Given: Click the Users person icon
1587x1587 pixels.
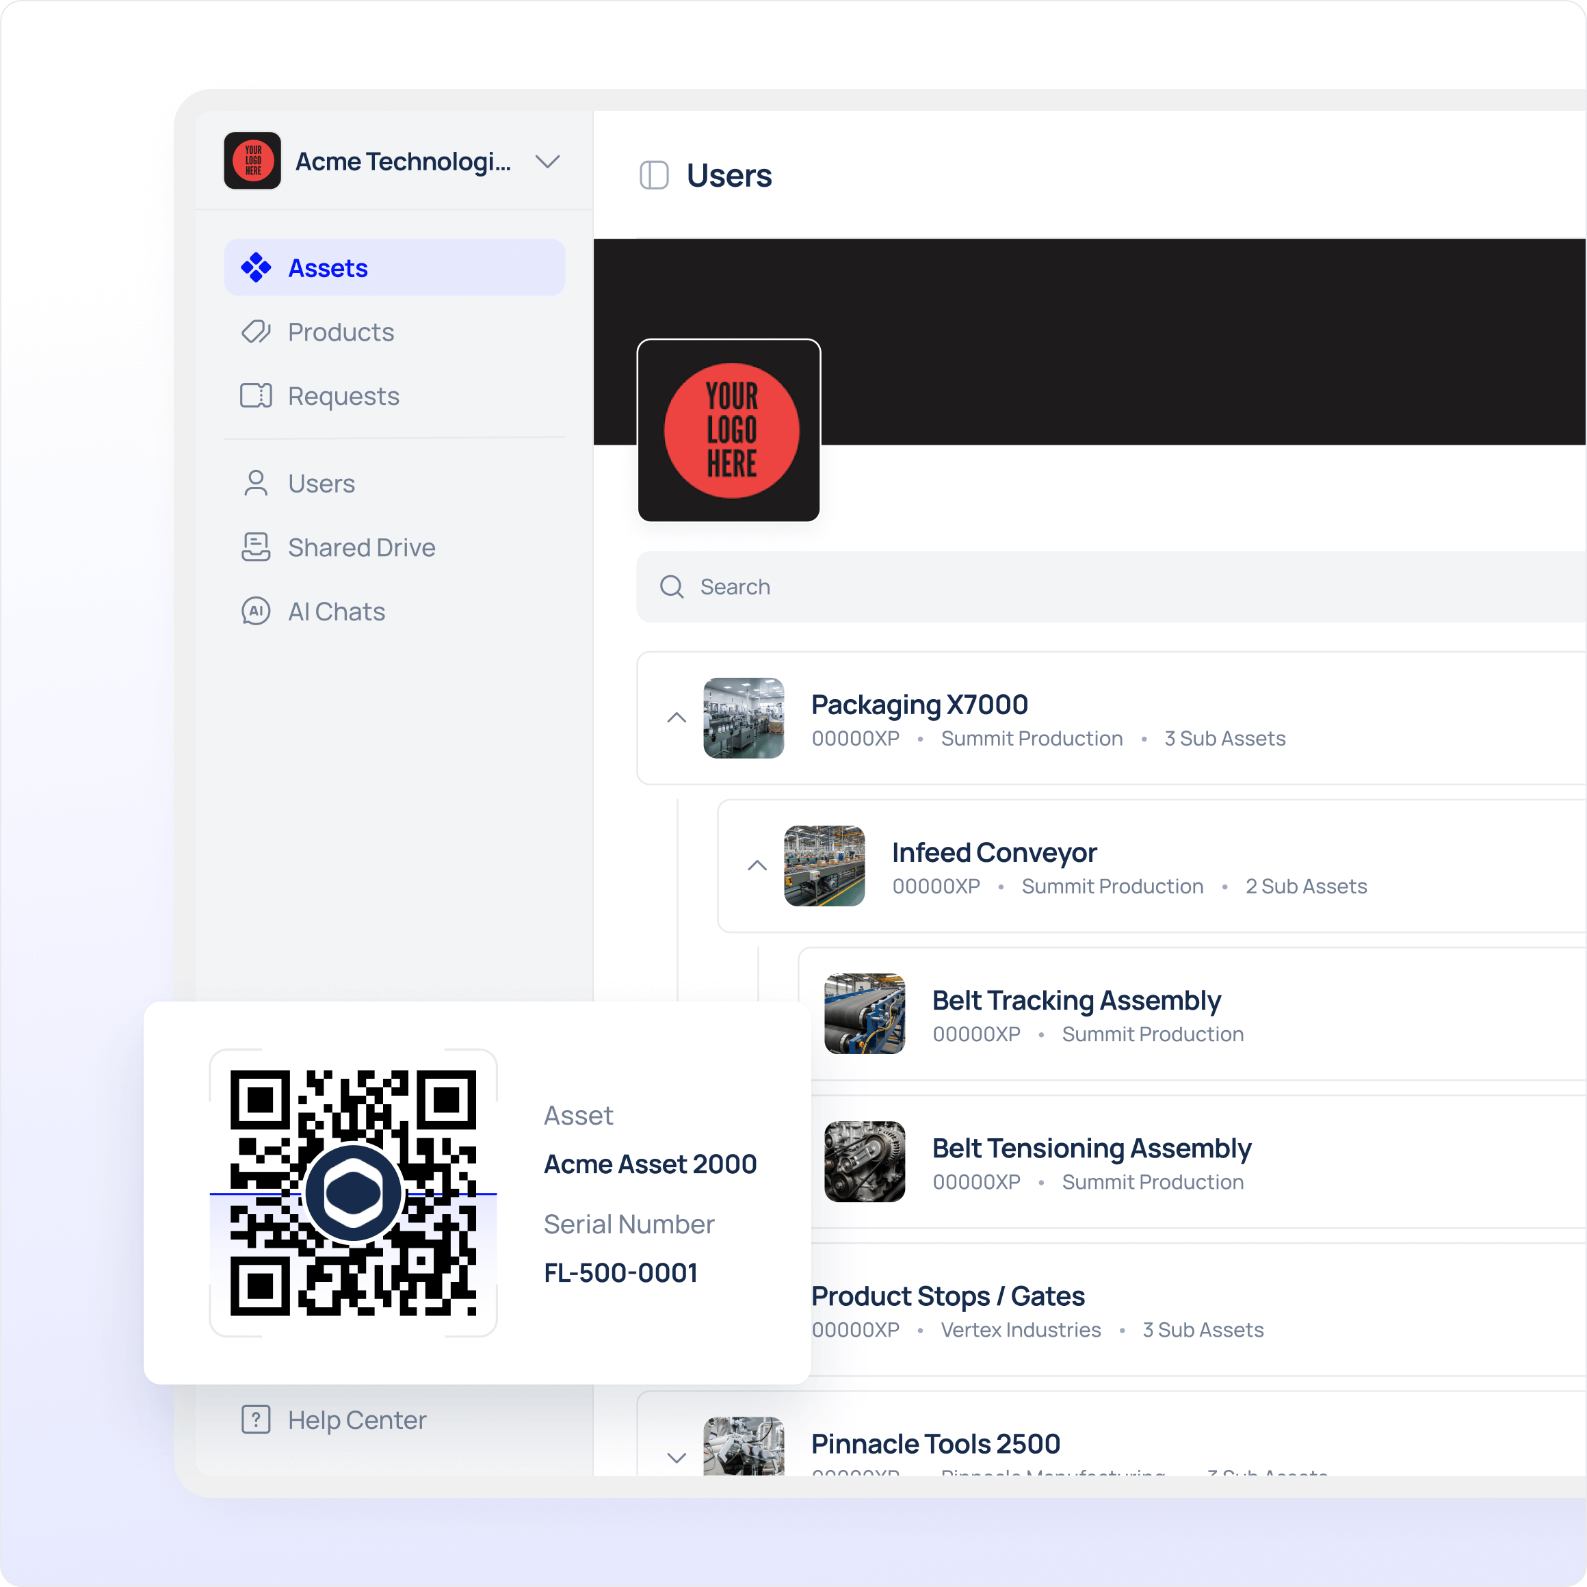Looking at the screenshot, I should (255, 483).
